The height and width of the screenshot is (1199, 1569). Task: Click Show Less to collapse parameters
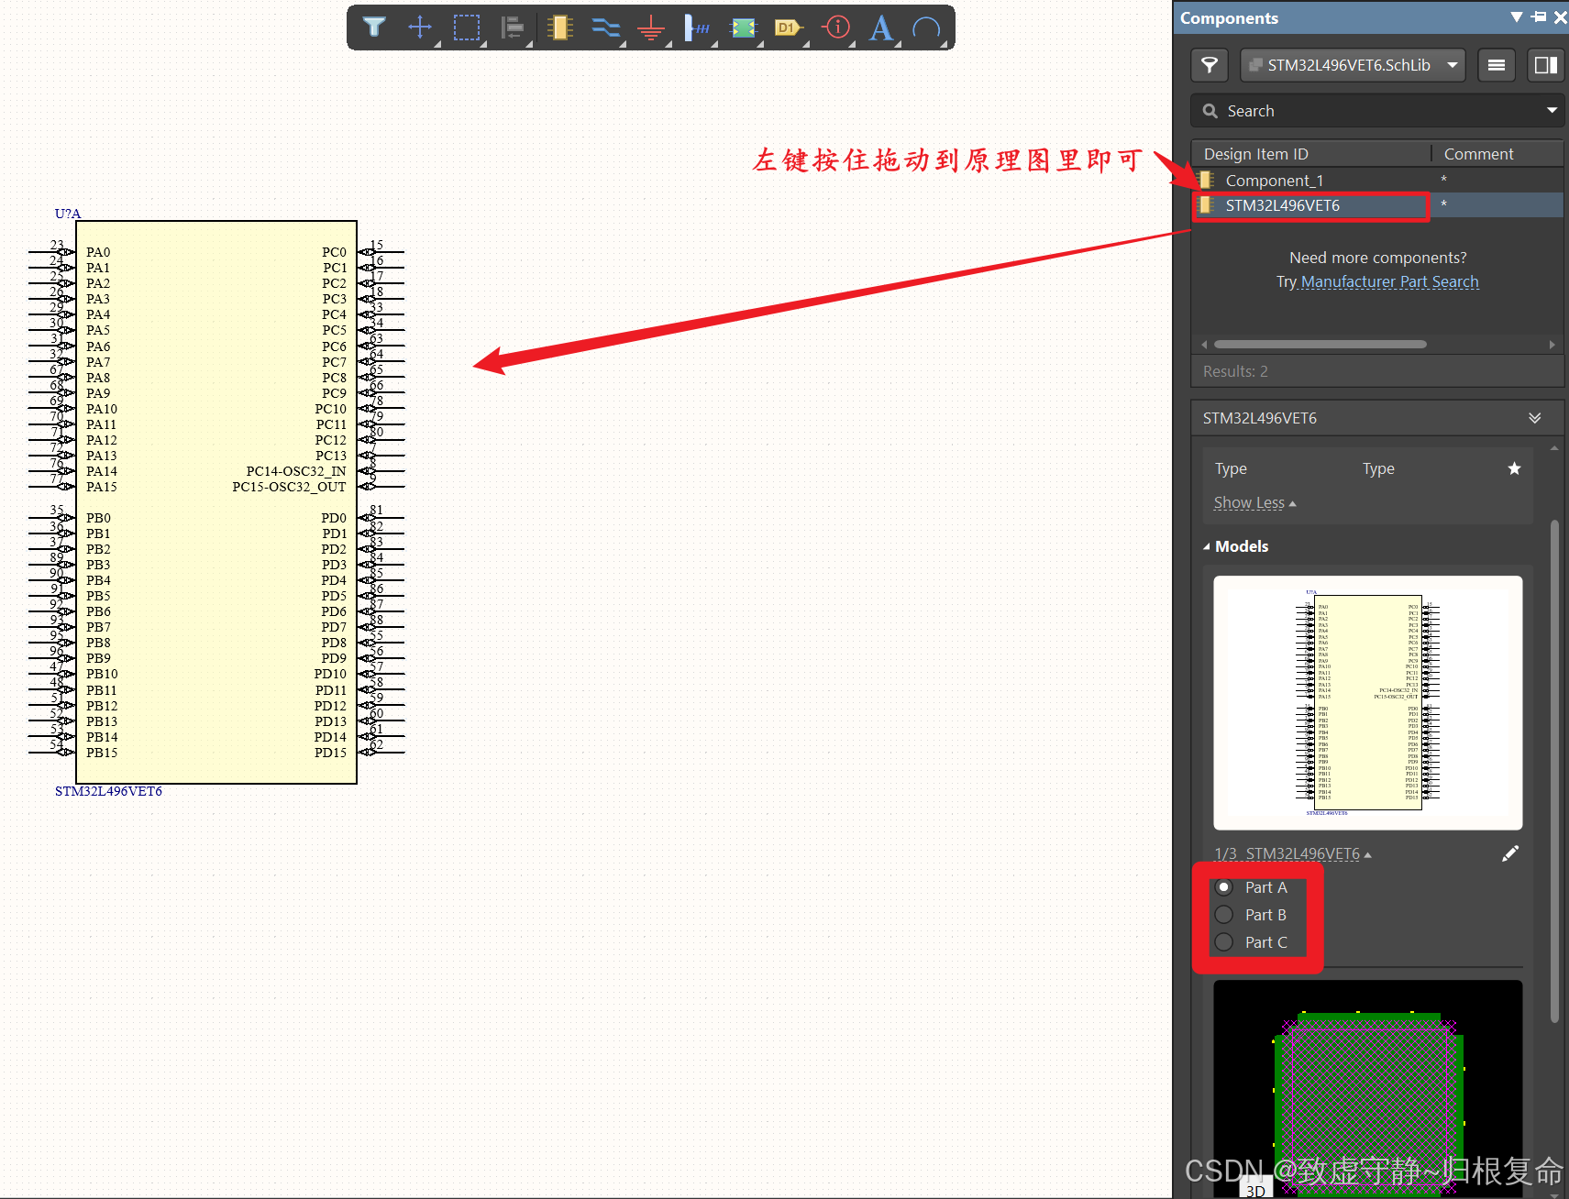(1254, 503)
